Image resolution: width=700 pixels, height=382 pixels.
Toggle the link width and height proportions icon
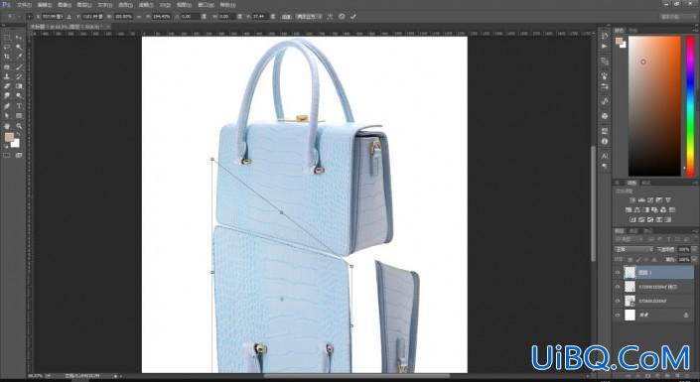tap(138, 17)
